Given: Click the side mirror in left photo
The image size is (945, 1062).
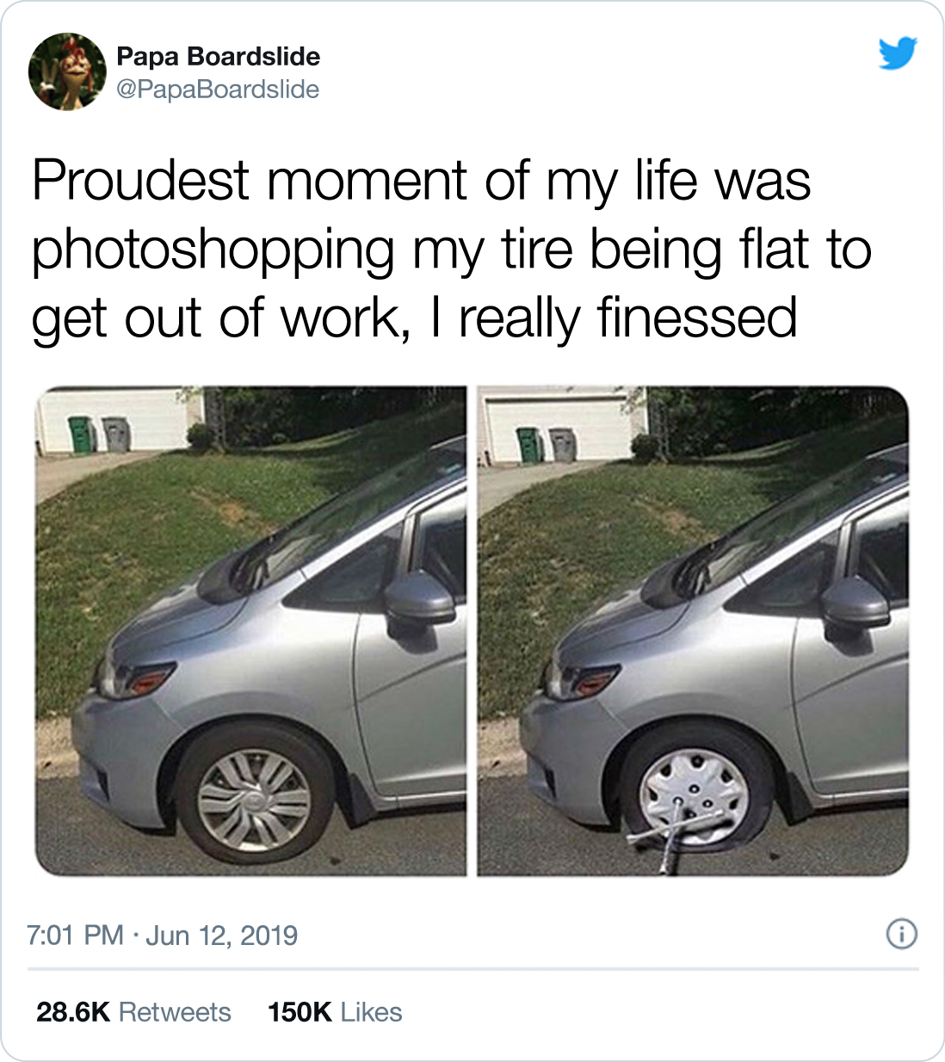Looking at the screenshot, I should pos(416,602).
